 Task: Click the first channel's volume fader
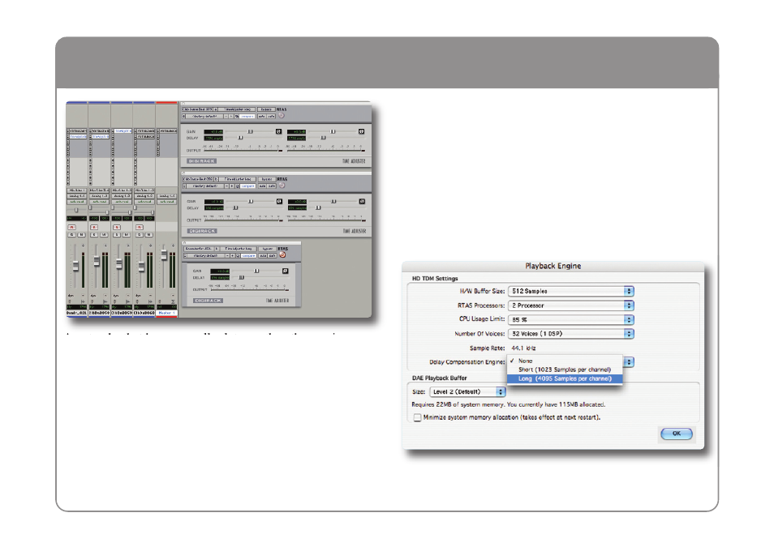click(x=75, y=265)
